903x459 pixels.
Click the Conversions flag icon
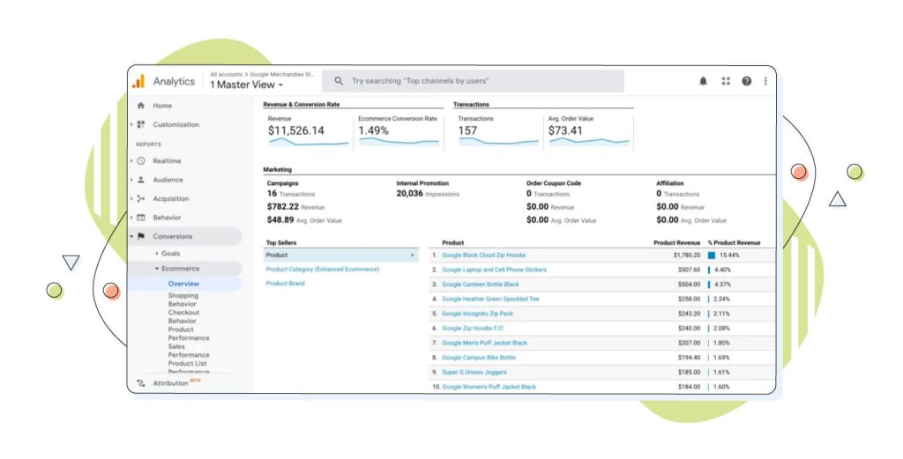tap(141, 236)
